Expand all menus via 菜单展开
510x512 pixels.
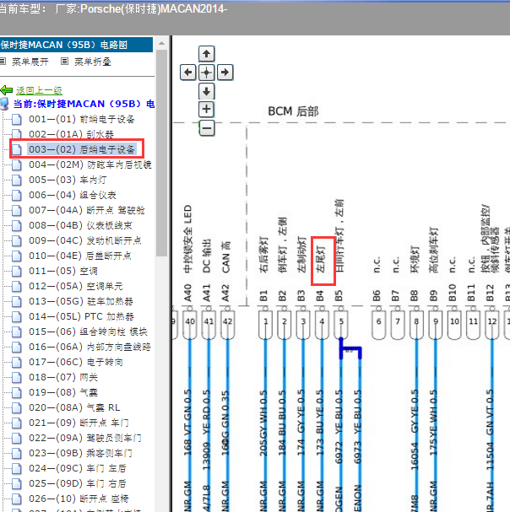(30, 62)
